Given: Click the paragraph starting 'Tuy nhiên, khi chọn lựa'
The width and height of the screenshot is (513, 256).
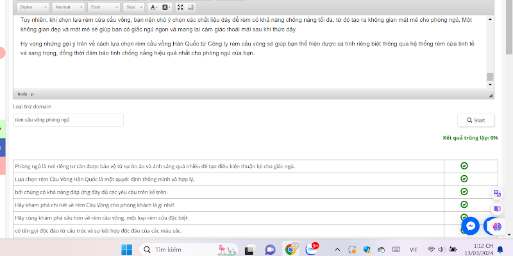Looking at the screenshot, I should (246, 24).
